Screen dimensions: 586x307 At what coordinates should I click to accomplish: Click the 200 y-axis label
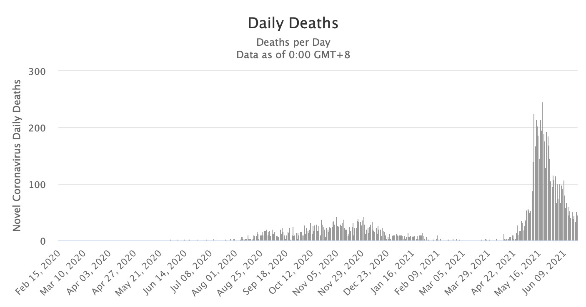tap(36, 128)
